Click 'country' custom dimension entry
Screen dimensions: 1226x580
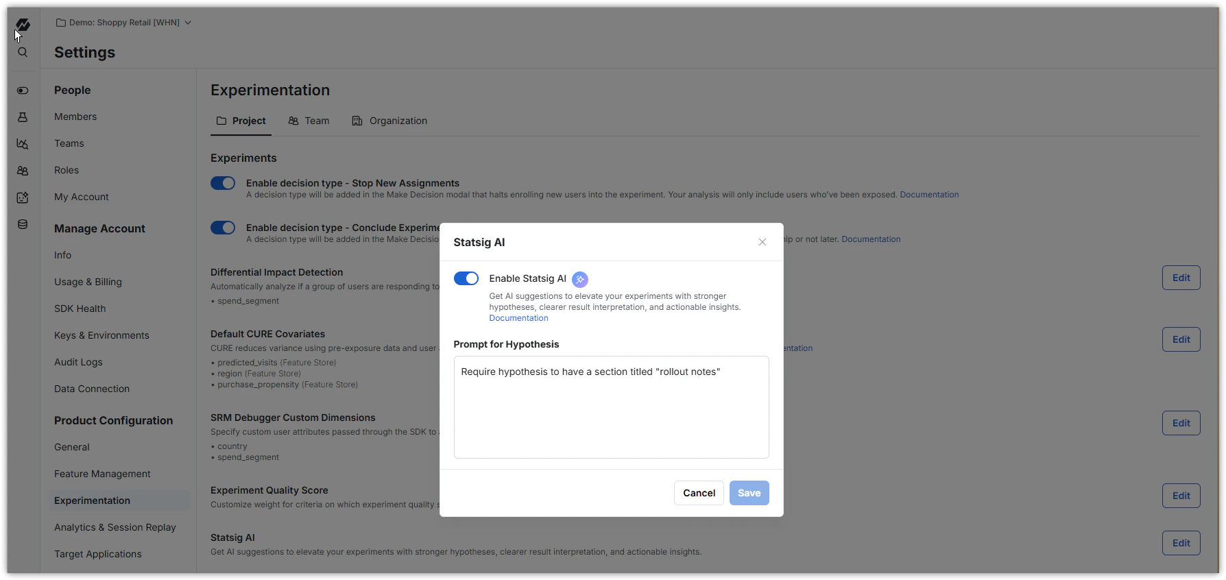pyautogui.click(x=232, y=446)
